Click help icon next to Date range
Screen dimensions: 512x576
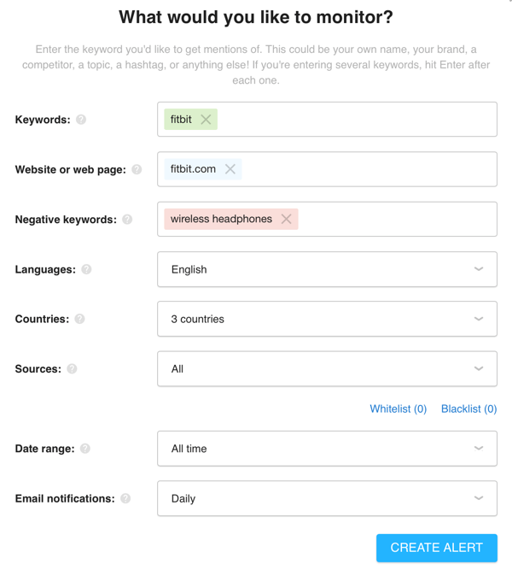point(85,449)
